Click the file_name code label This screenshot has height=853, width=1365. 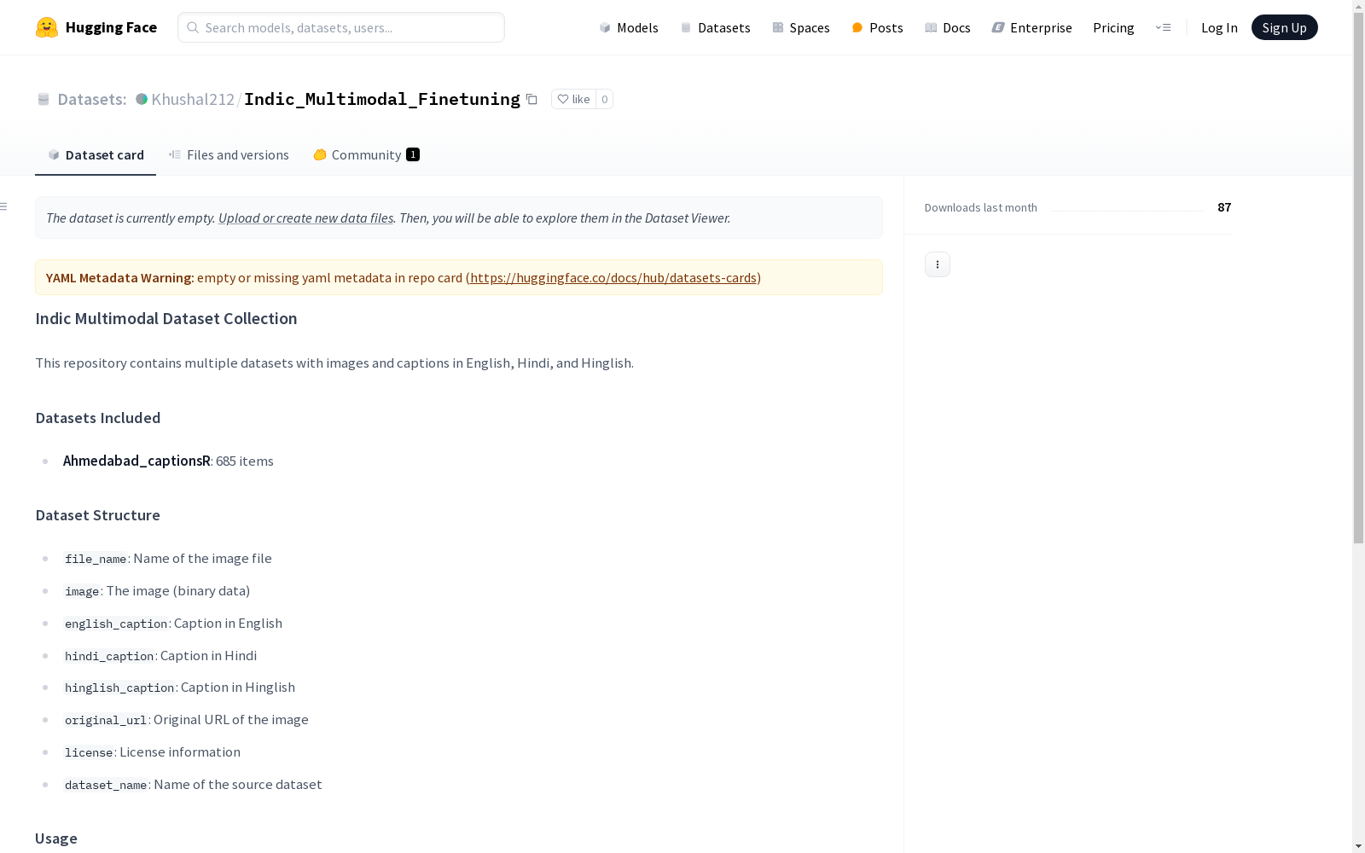(96, 559)
